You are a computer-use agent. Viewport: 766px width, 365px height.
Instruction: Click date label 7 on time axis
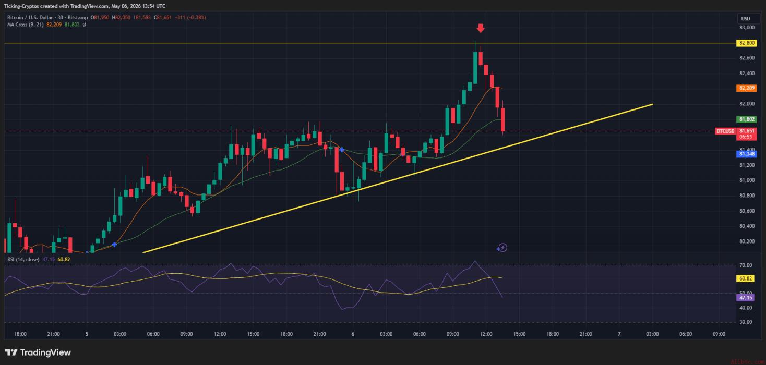coord(619,334)
